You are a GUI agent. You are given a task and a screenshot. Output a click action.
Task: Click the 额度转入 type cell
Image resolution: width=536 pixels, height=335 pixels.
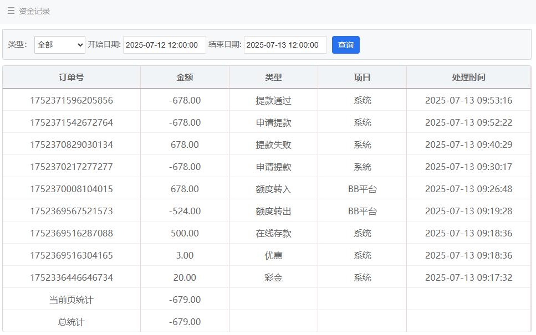click(x=273, y=189)
